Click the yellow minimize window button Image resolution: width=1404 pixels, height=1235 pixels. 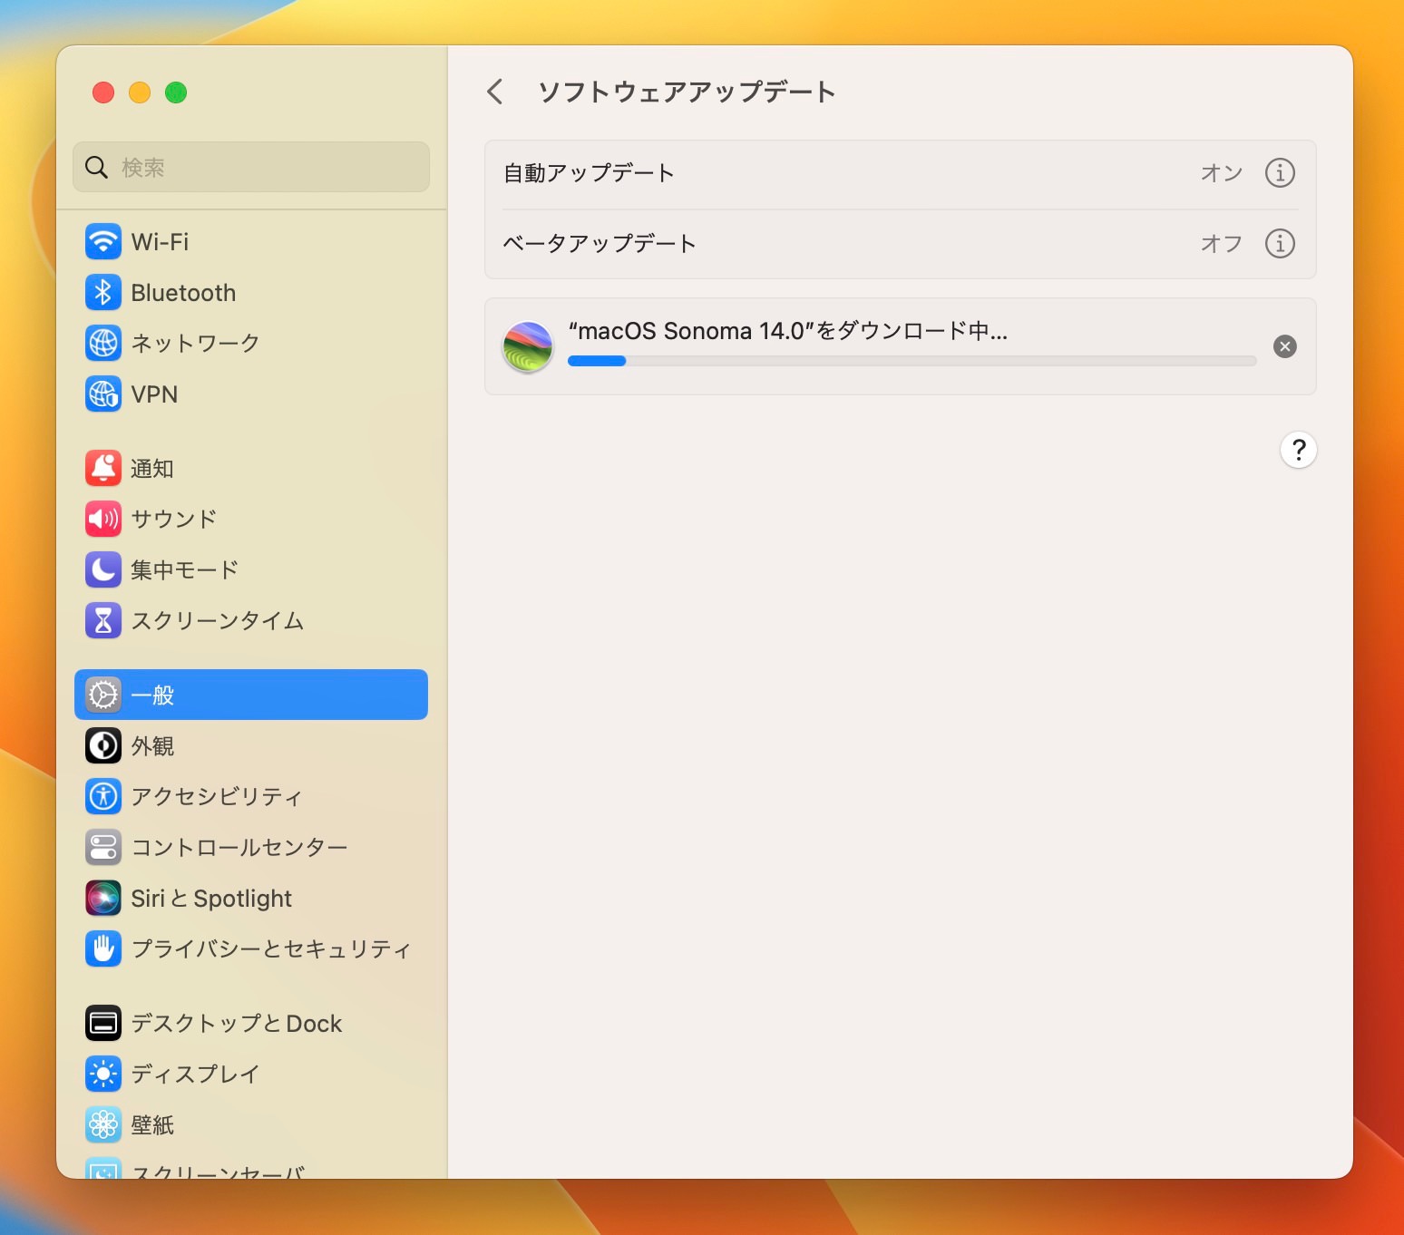coord(140,92)
